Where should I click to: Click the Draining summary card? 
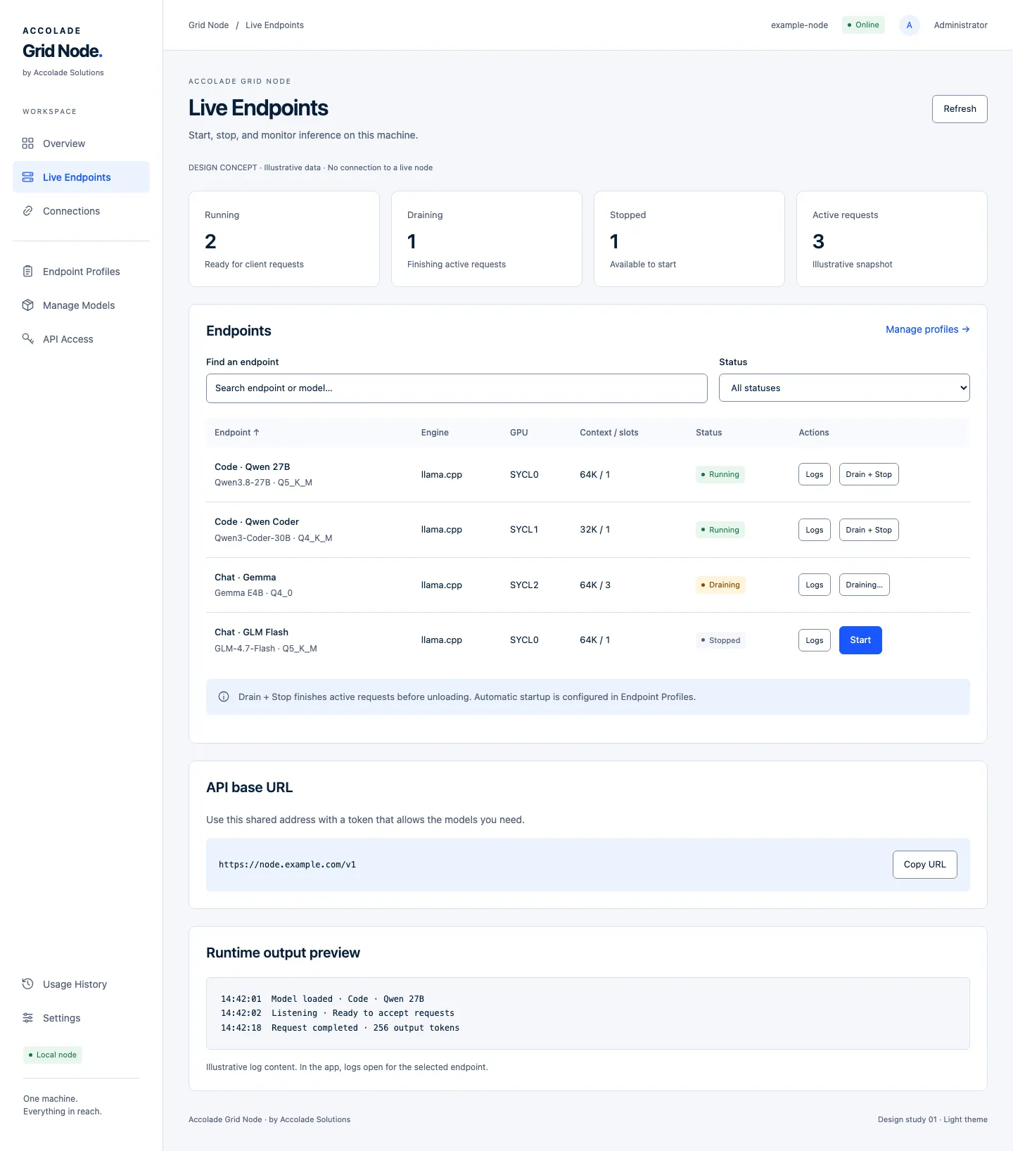click(487, 239)
